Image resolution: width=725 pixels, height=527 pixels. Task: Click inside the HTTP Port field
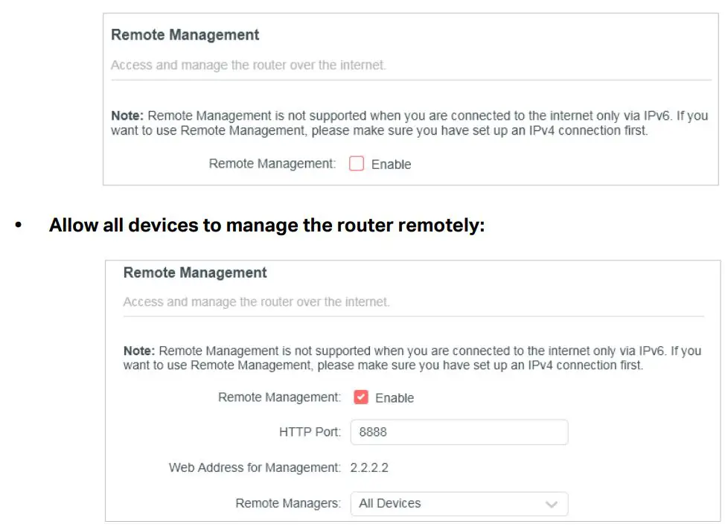coord(459,432)
